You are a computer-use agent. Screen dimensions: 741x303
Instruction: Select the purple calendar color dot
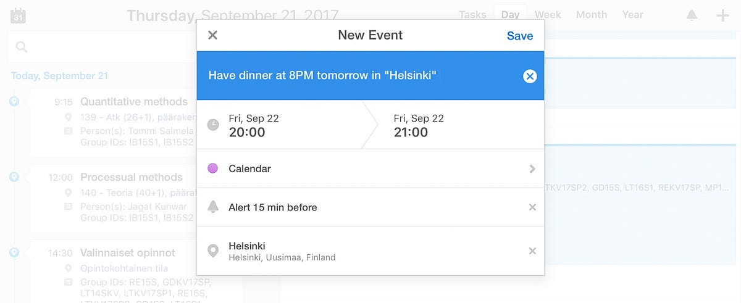[213, 168]
